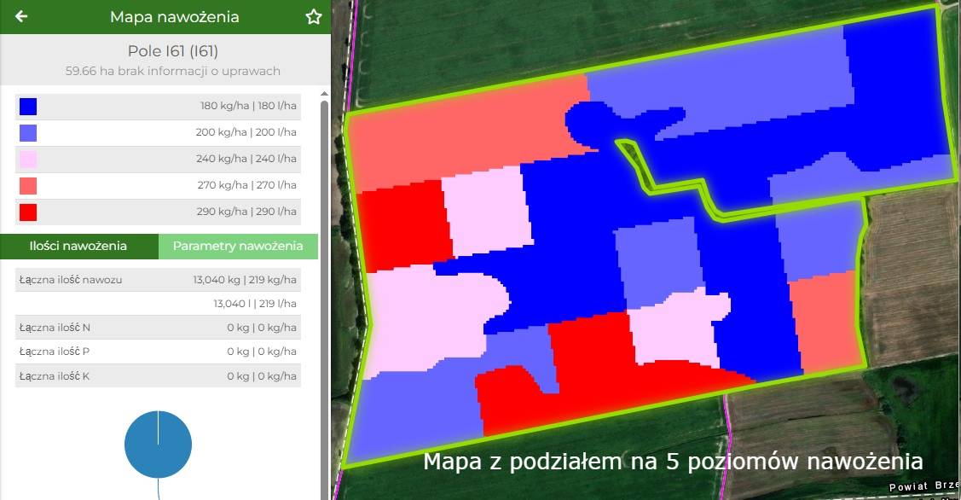Viewport: 961px width, 500px height.
Task: Select the Łączna ilość nawozu row
Action: coord(158,280)
